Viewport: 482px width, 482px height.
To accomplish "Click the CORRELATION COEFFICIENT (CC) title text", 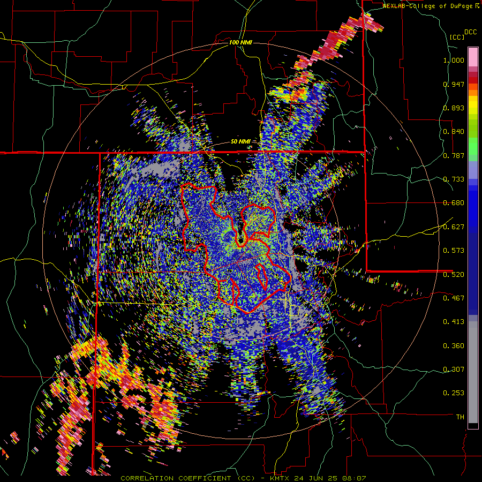I will (188, 478).
